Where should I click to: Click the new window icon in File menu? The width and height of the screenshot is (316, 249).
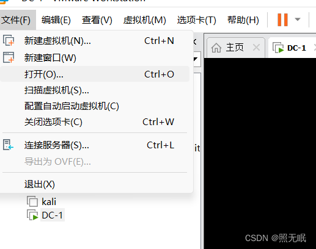[x=9, y=57]
